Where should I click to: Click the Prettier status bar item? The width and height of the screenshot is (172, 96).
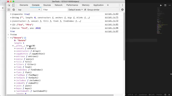coord(159,95)
